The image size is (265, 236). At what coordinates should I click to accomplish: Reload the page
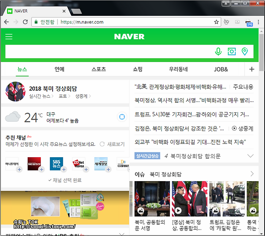point(25,22)
